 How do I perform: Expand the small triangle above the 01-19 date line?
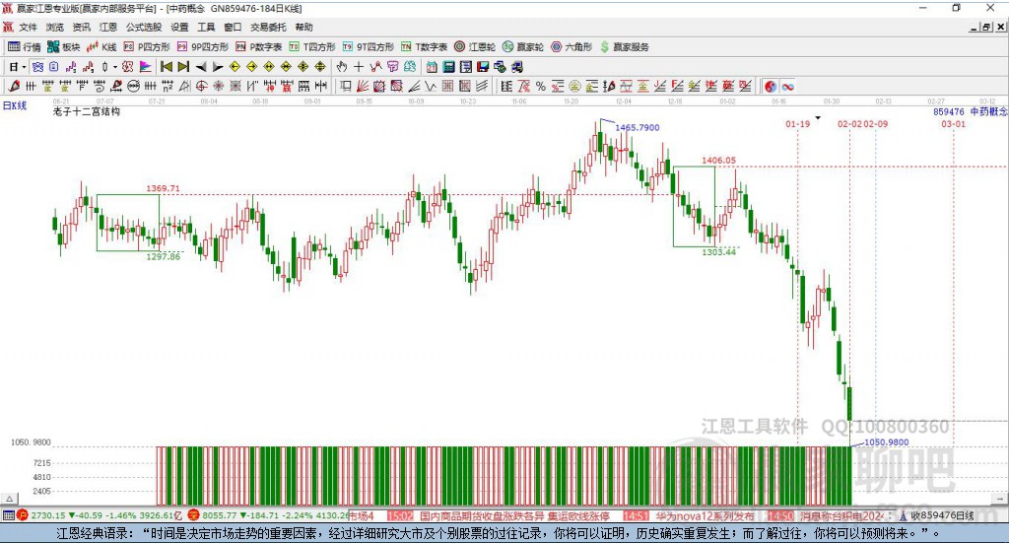(x=817, y=117)
